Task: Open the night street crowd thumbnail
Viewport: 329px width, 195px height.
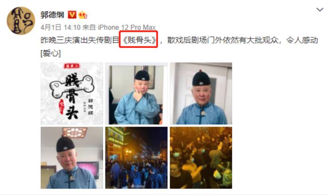Action: (x=136, y=158)
